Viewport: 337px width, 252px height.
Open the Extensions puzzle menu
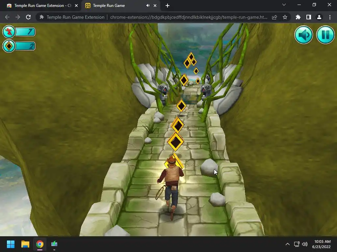298,17
